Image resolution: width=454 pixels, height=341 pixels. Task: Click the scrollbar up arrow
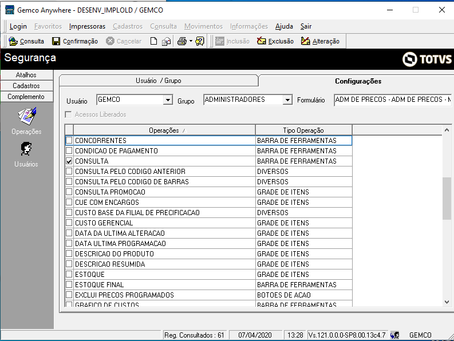point(447,130)
